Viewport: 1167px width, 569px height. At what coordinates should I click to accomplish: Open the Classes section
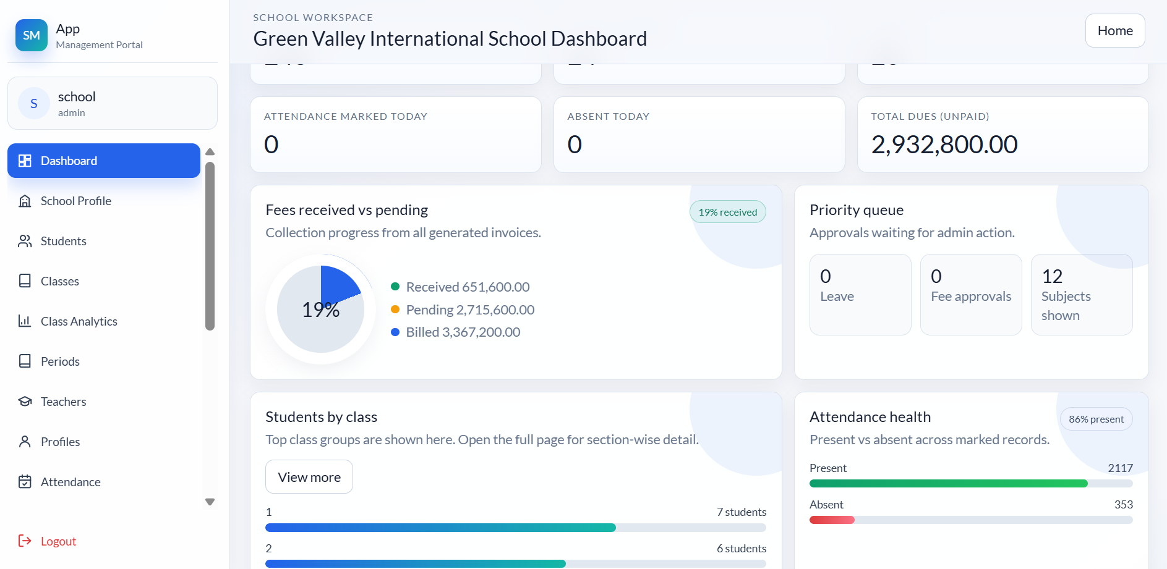(104, 281)
